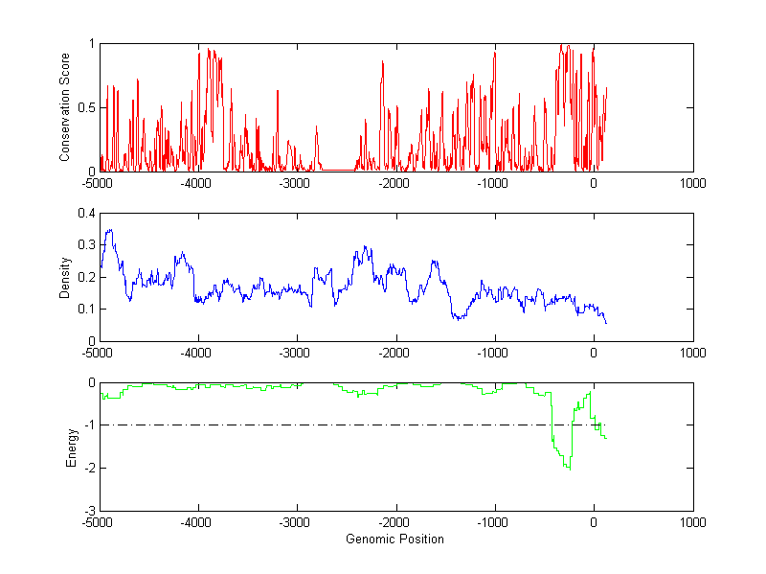The image size is (766, 574).
Task: Select the -3000 x-tick label under Energy plot
Action: tap(296, 523)
